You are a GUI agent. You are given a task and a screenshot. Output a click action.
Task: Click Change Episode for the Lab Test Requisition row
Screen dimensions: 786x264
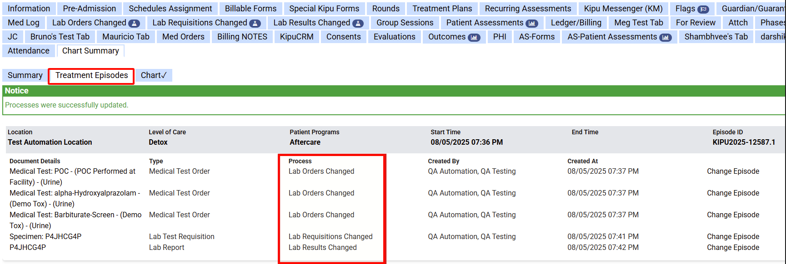point(733,236)
